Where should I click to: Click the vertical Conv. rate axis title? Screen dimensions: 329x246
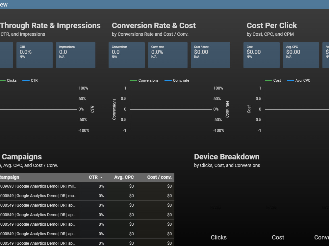[227, 109]
